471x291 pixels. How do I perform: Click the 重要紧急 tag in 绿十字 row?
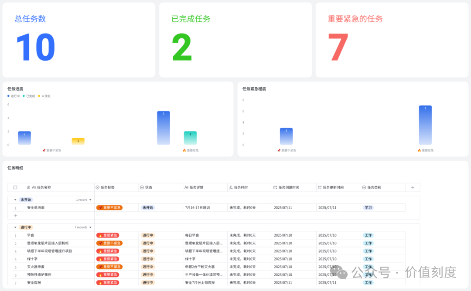pyautogui.click(x=108, y=259)
